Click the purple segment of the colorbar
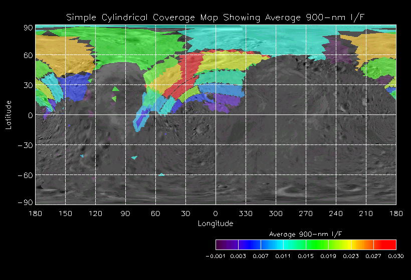The height and width of the screenshot is (280, 411). click(227, 244)
